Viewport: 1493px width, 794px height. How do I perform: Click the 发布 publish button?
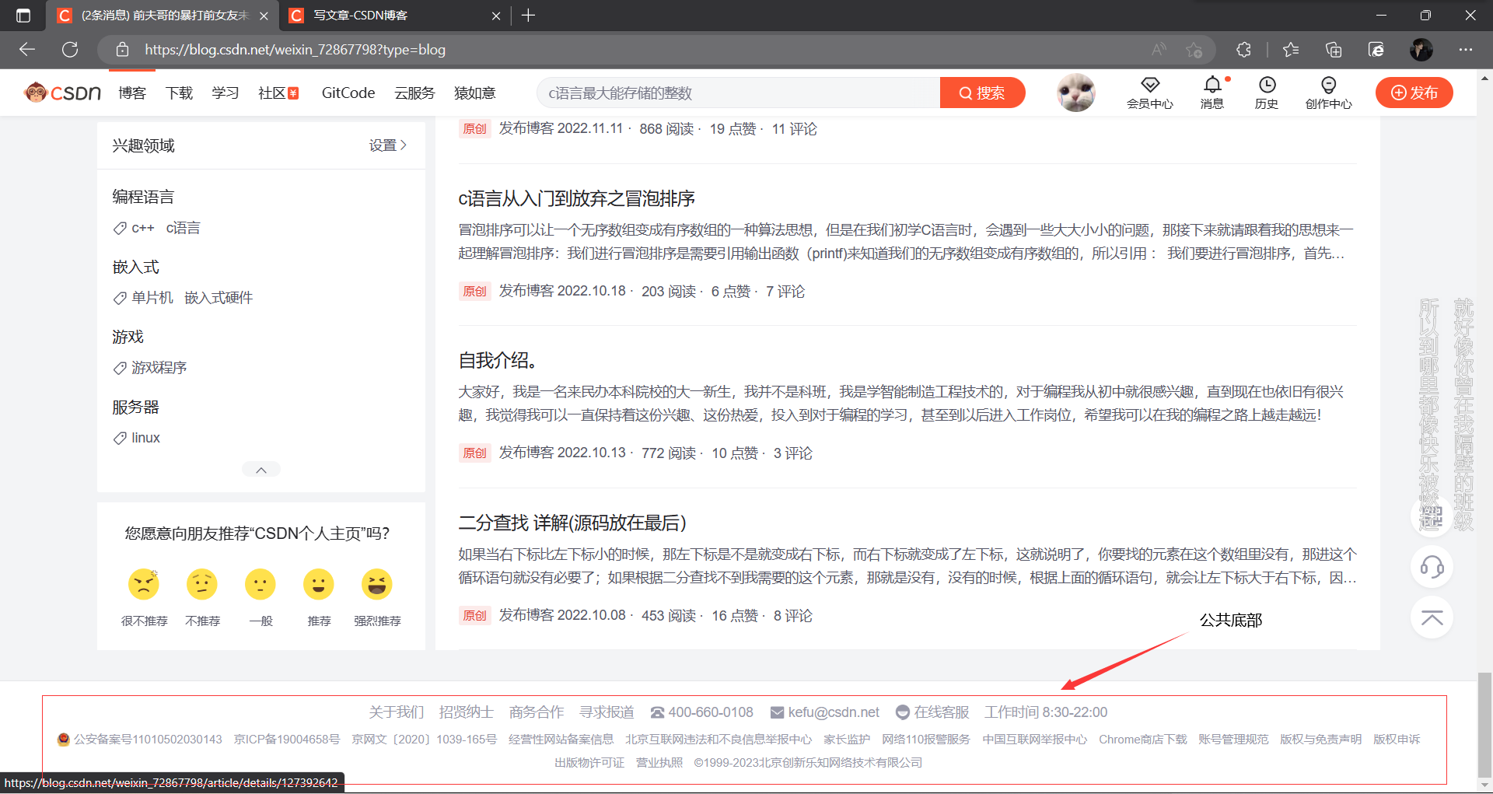1414,93
